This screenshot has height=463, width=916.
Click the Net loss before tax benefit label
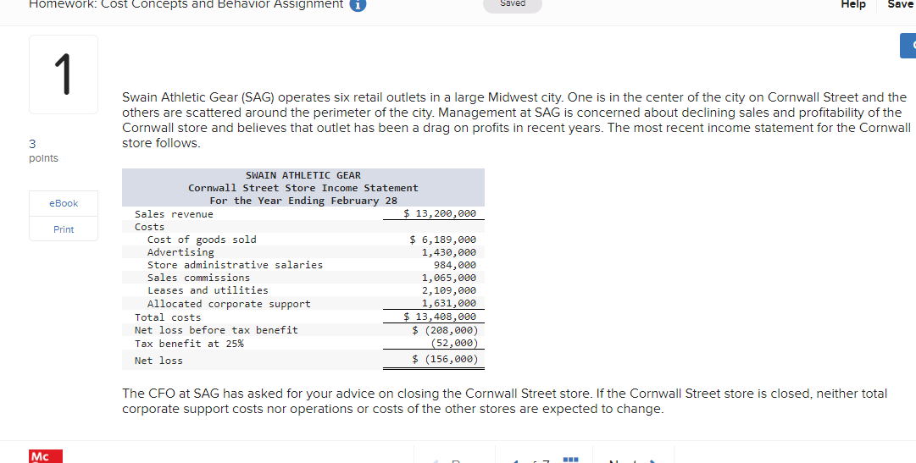(216, 330)
